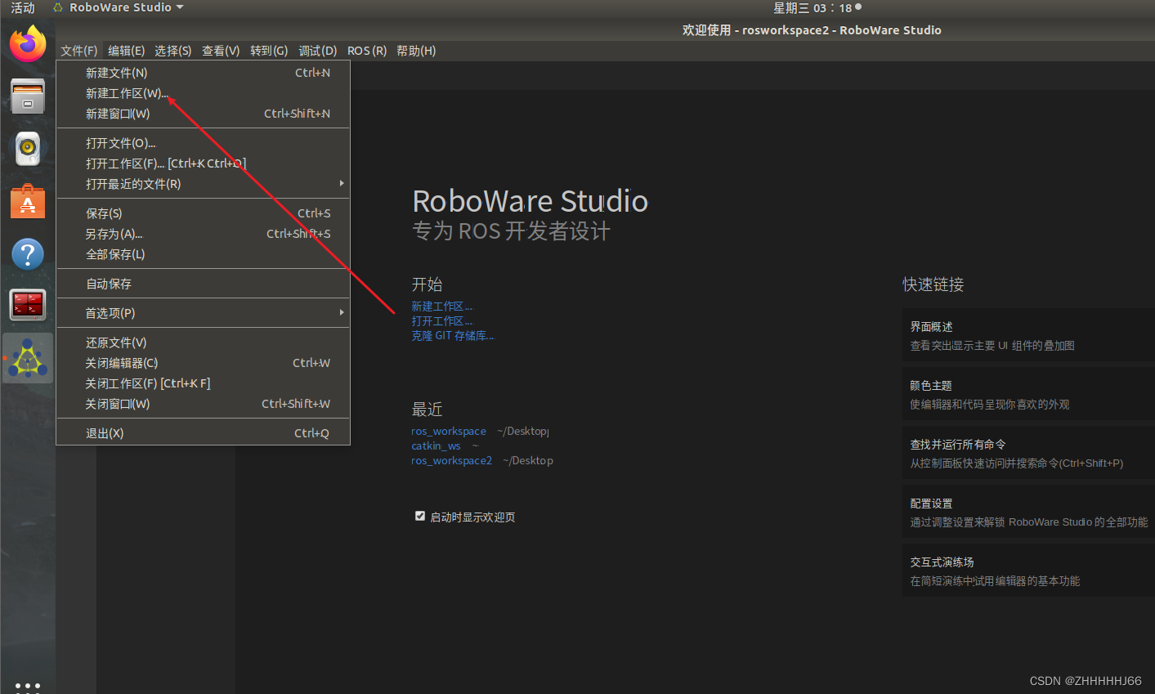Select the RoboWare Studio dock icon
The width and height of the screenshot is (1155, 694).
tap(28, 358)
